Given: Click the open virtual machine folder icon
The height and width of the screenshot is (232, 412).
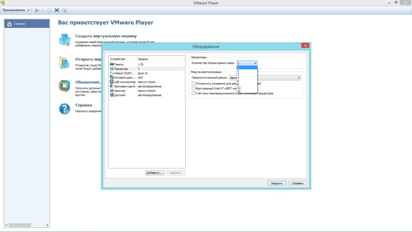Looking at the screenshot, I should click(64, 63).
